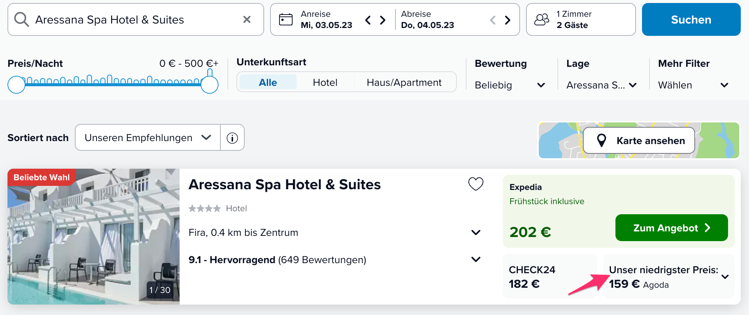This screenshot has width=749, height=315.
Task: Click the search magnifier icon
Action: (21, 19)
